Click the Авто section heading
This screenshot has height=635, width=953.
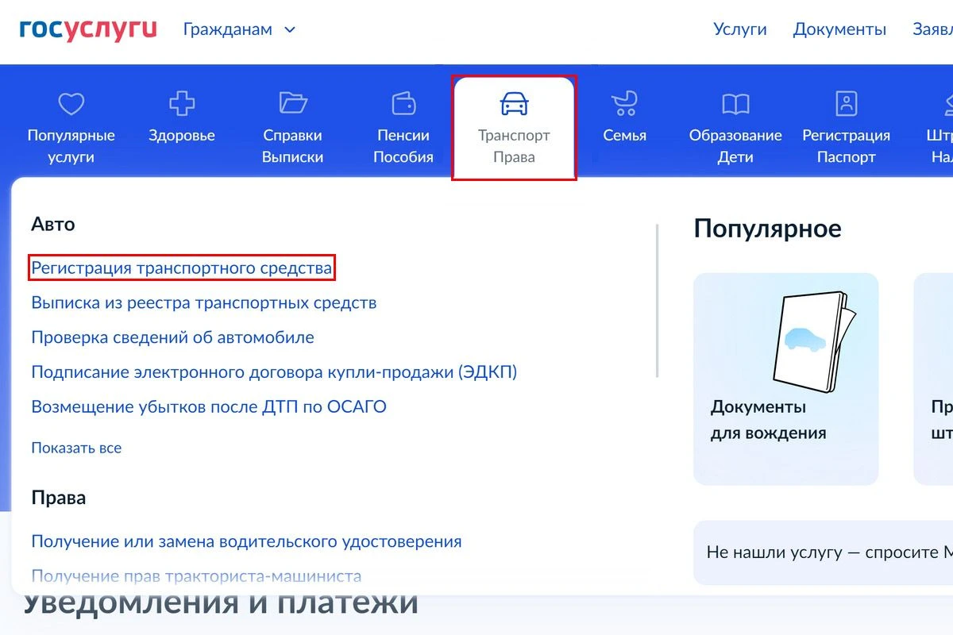click(x=53, y=224)
